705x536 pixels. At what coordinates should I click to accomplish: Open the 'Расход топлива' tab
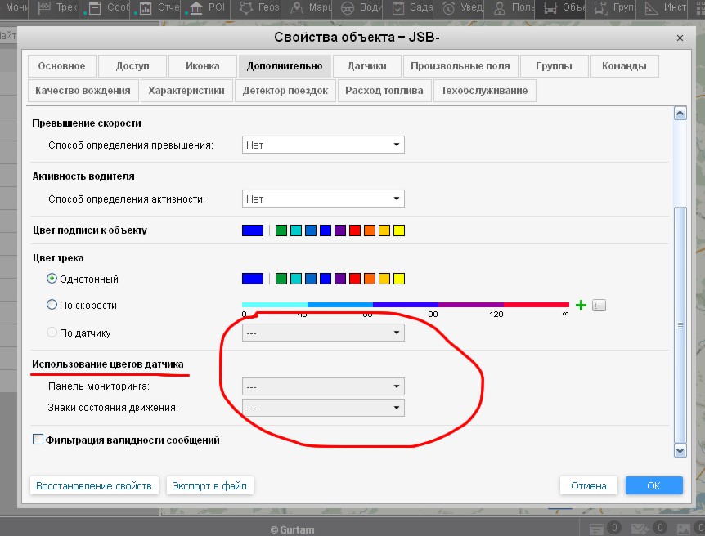tap(384, 91)
